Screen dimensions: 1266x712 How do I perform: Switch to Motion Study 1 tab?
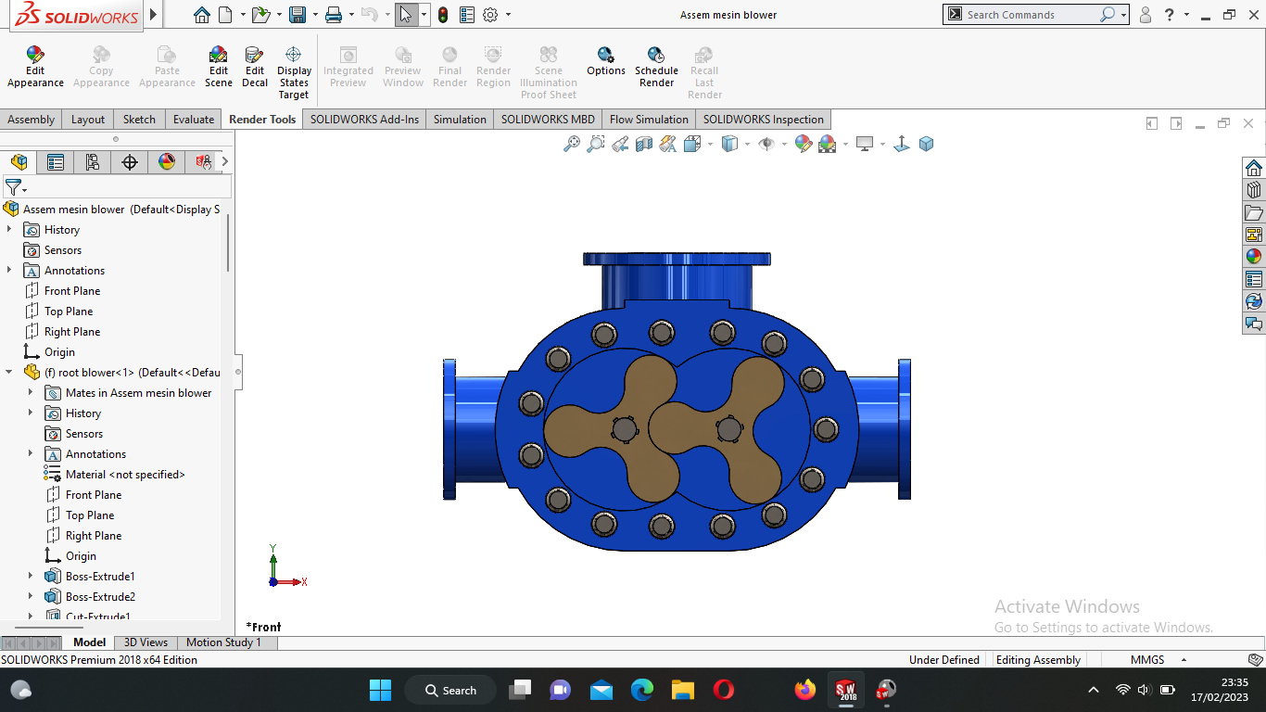tap(223, 642)
